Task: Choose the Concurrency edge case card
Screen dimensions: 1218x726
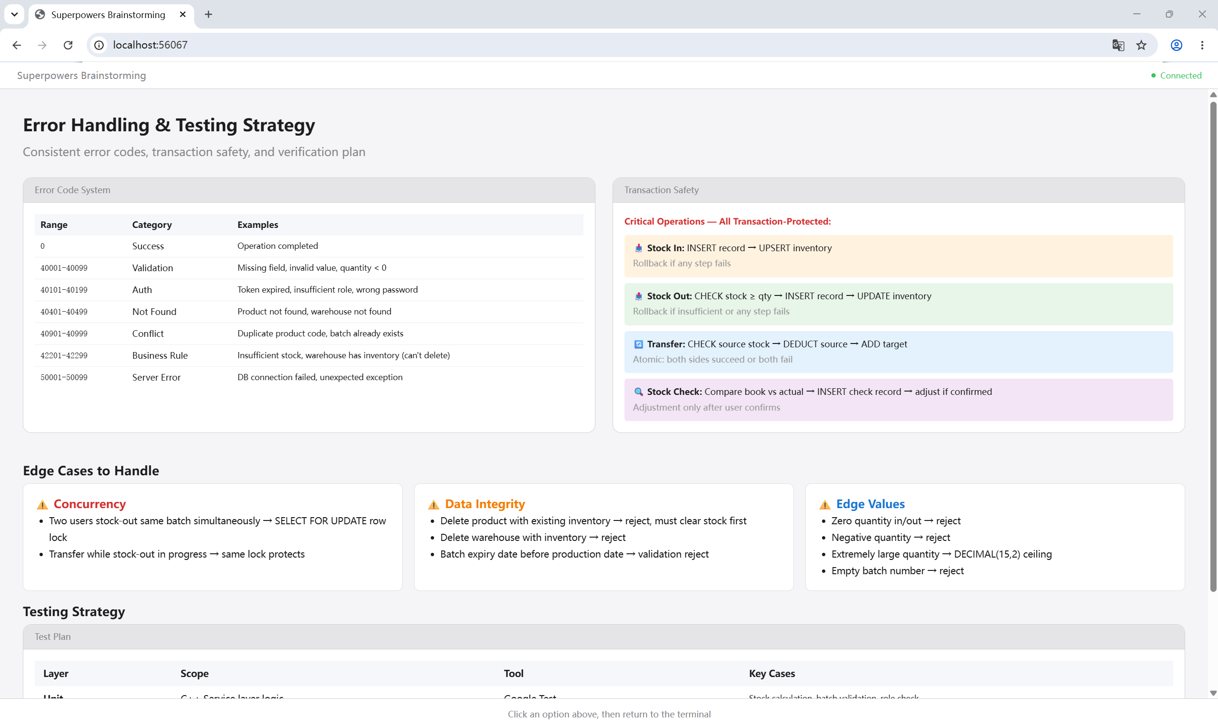Action: click(x=213, y=537)
